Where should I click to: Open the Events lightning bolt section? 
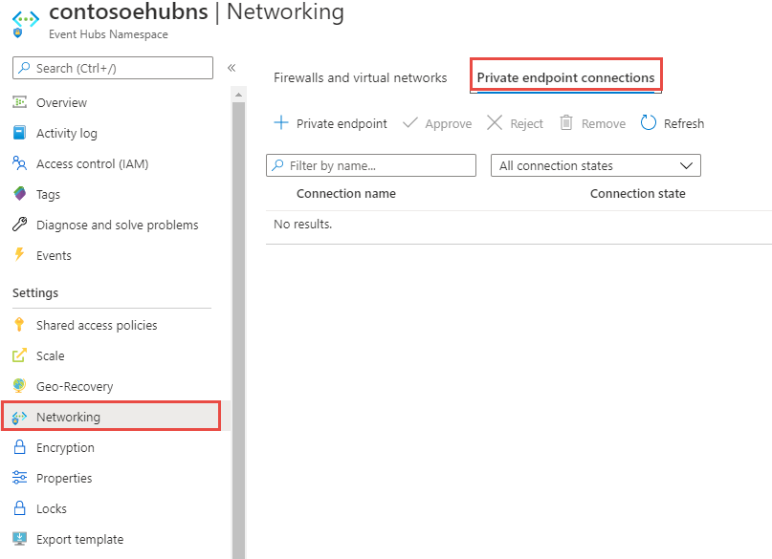click(21, 255)
